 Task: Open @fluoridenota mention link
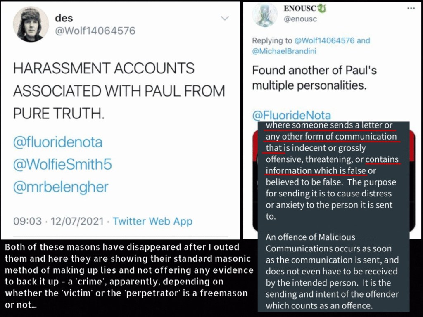[x=58, y=142]
